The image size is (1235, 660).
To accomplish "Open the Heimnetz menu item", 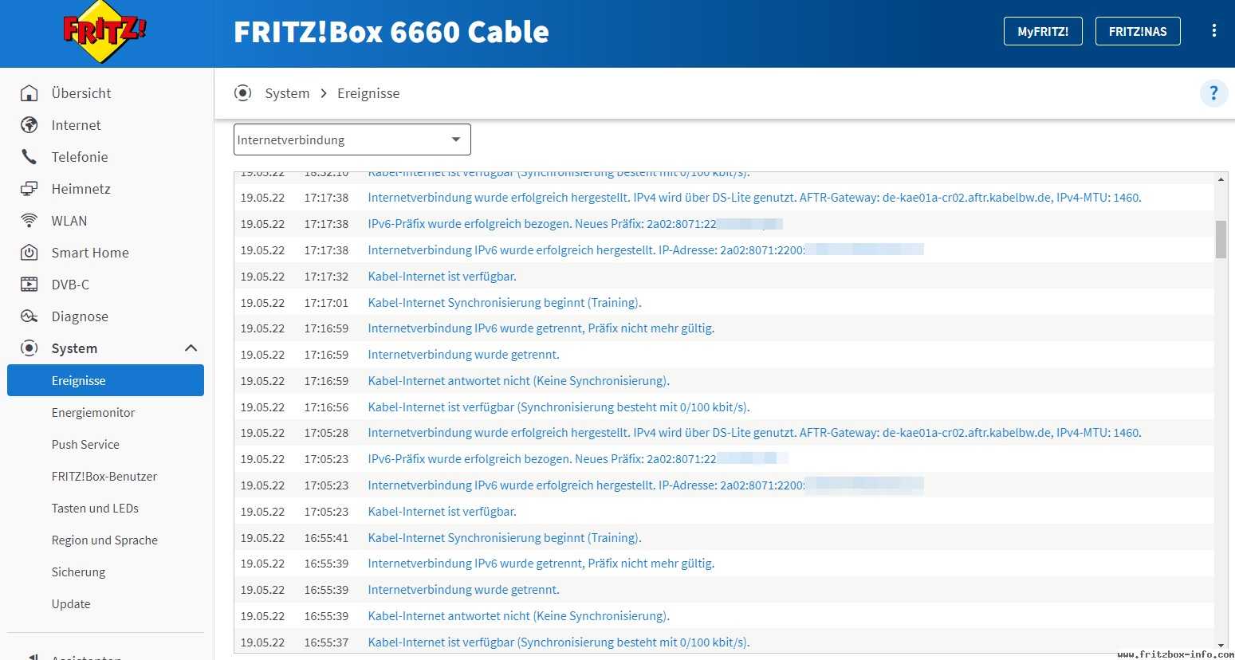I will tap(81, 189).
